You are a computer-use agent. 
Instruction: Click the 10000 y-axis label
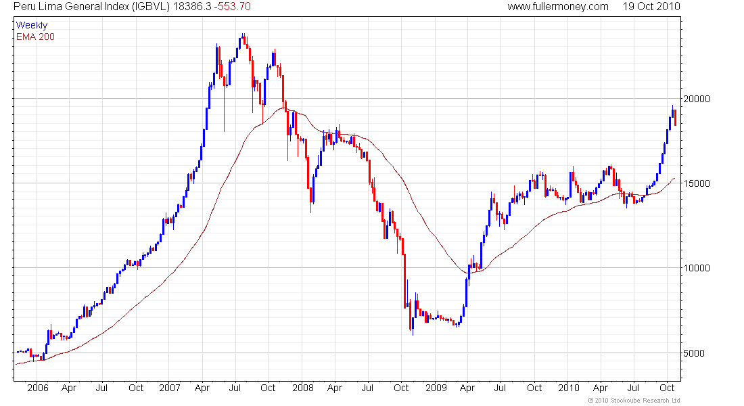pyautogui.click(x=697, y=268)
